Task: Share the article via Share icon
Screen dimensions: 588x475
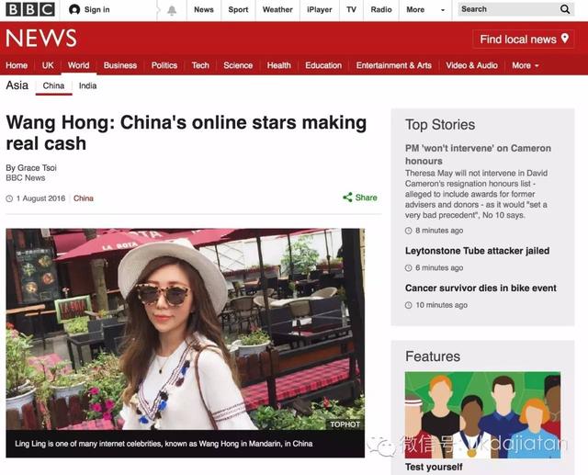Action: pos(348,198)
